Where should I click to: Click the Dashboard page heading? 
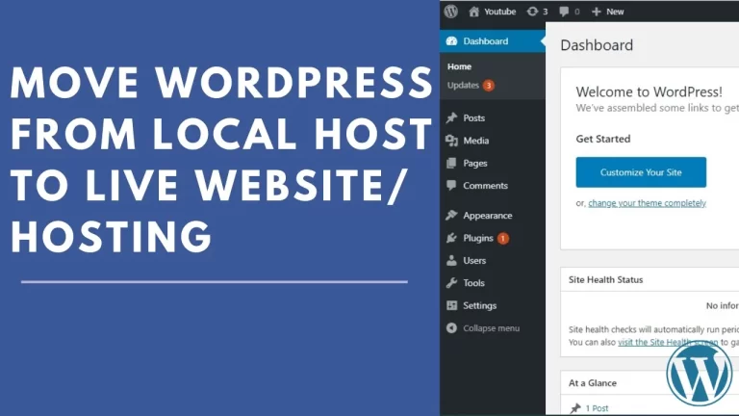[x=597, y=45]
